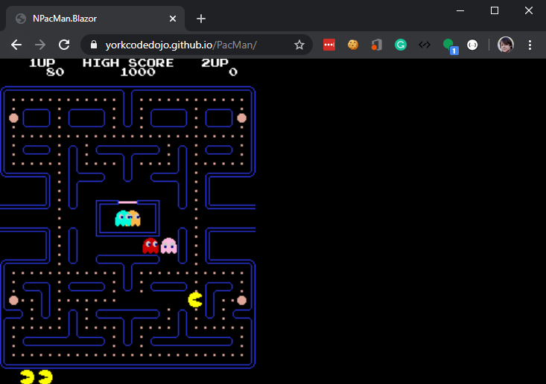Viewport: 546px width, 384px height.
Task: Close the NPacMan.Blazor tab
Action: (173, 19)
